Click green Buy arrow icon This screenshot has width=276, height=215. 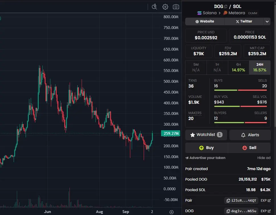[201, 148]
